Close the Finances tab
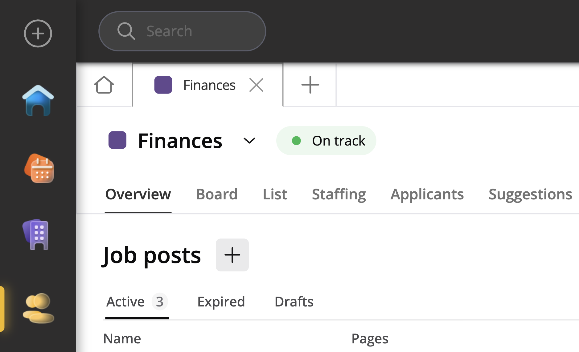The height and width of the screenshot is (352, 579). [x=256, y=85]
